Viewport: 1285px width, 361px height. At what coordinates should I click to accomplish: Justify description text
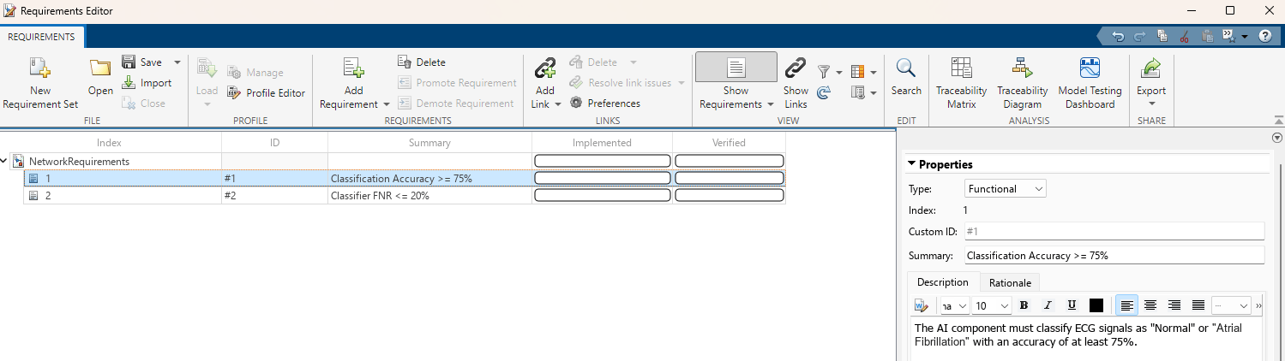coord(1198,305)
